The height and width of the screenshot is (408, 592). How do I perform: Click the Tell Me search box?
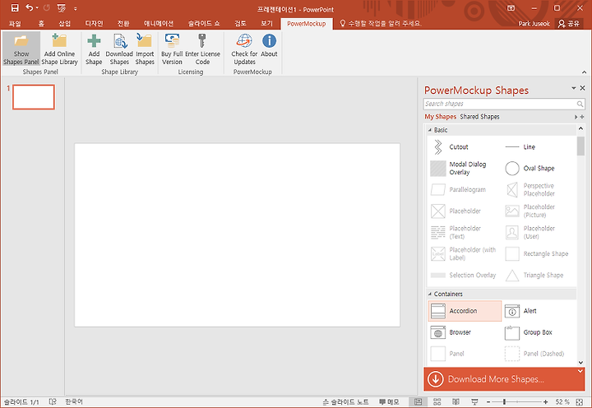click(381, 23)
